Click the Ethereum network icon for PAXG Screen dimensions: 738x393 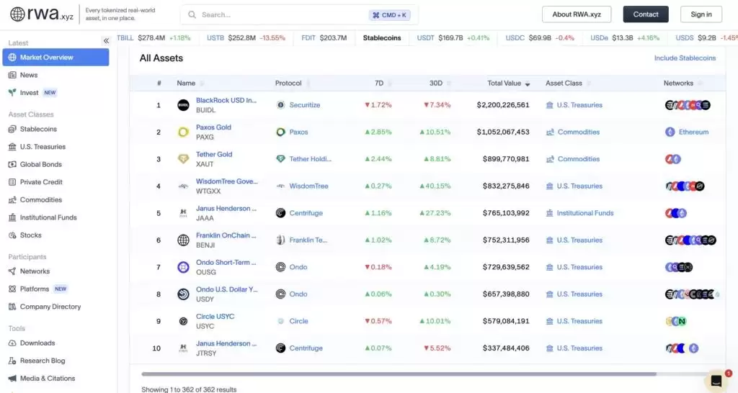coord(670,132)
